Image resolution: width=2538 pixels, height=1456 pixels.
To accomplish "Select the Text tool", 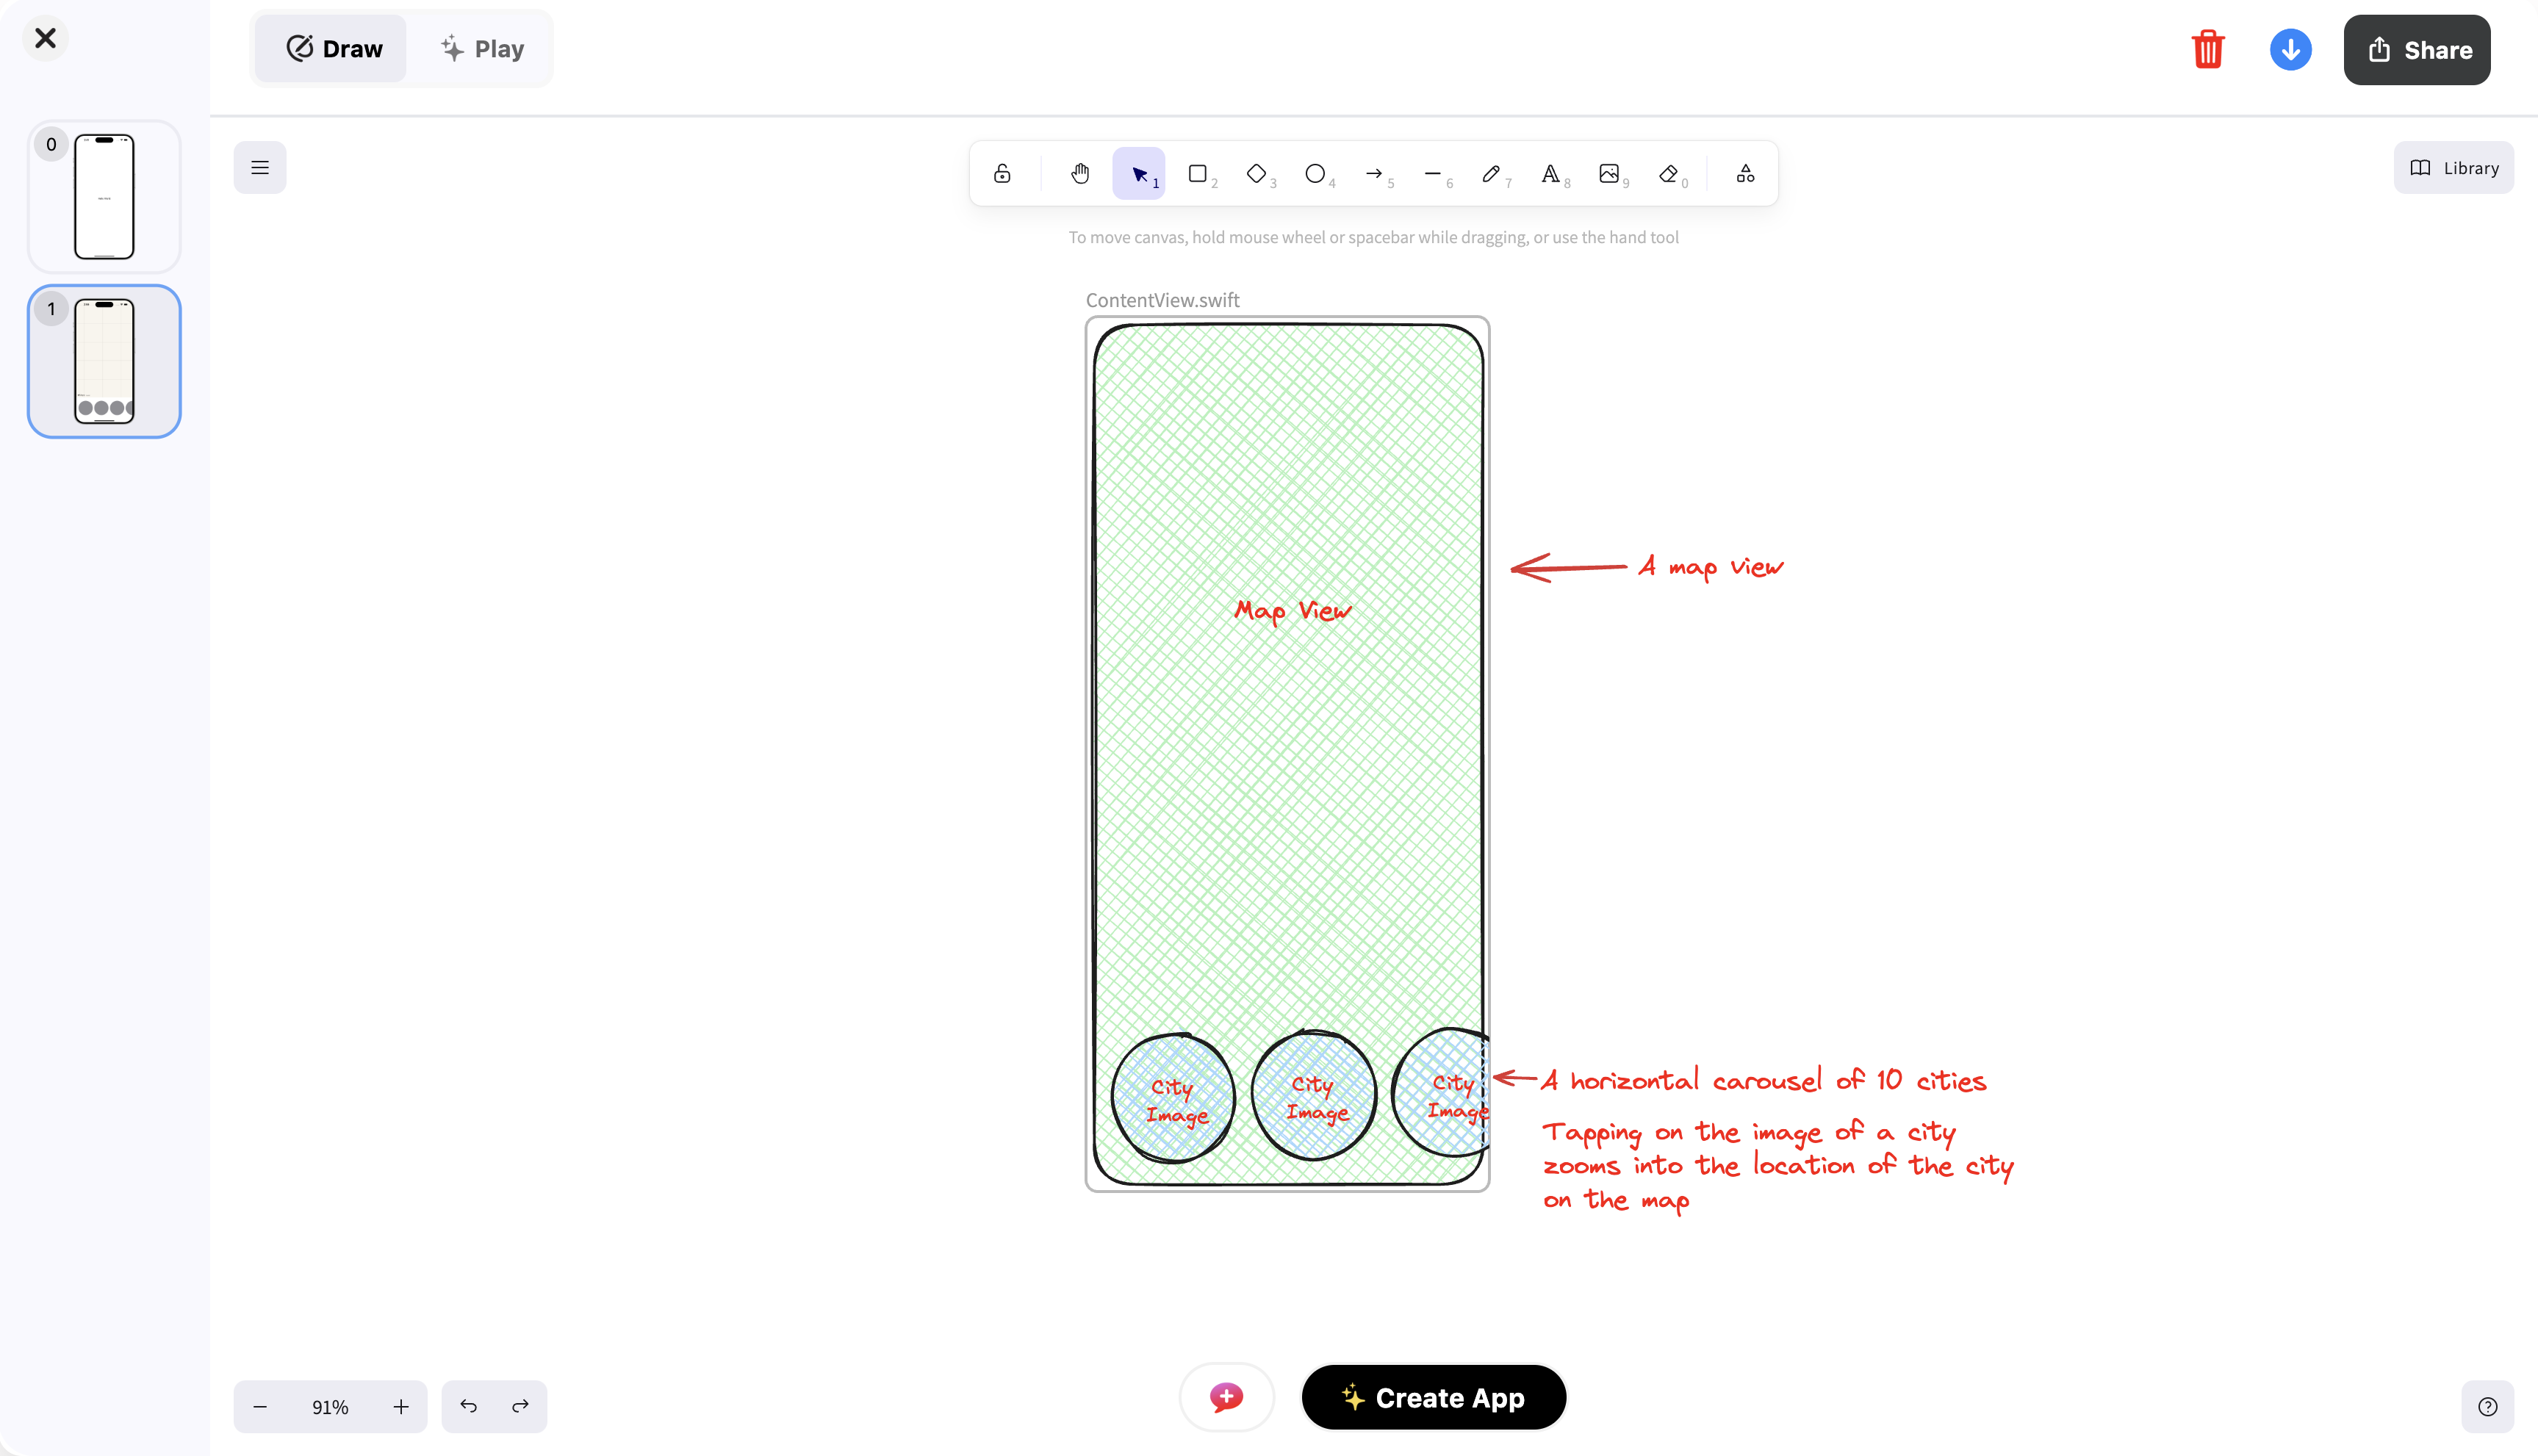I will point(1550,174).
